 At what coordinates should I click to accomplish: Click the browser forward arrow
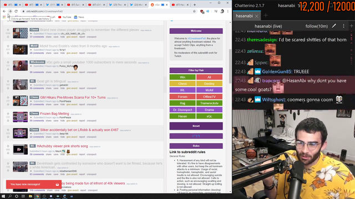(10, 11)
